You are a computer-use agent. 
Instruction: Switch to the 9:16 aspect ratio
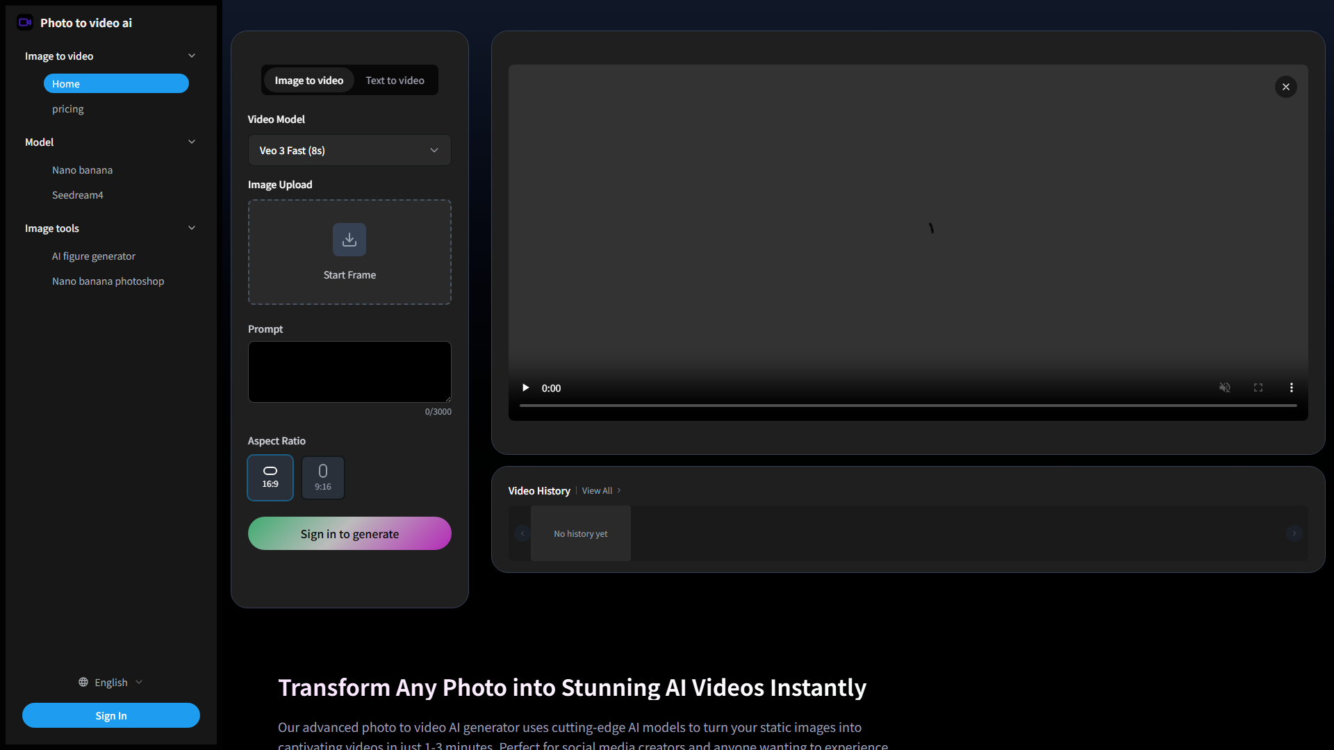click(x=322, y=478)
